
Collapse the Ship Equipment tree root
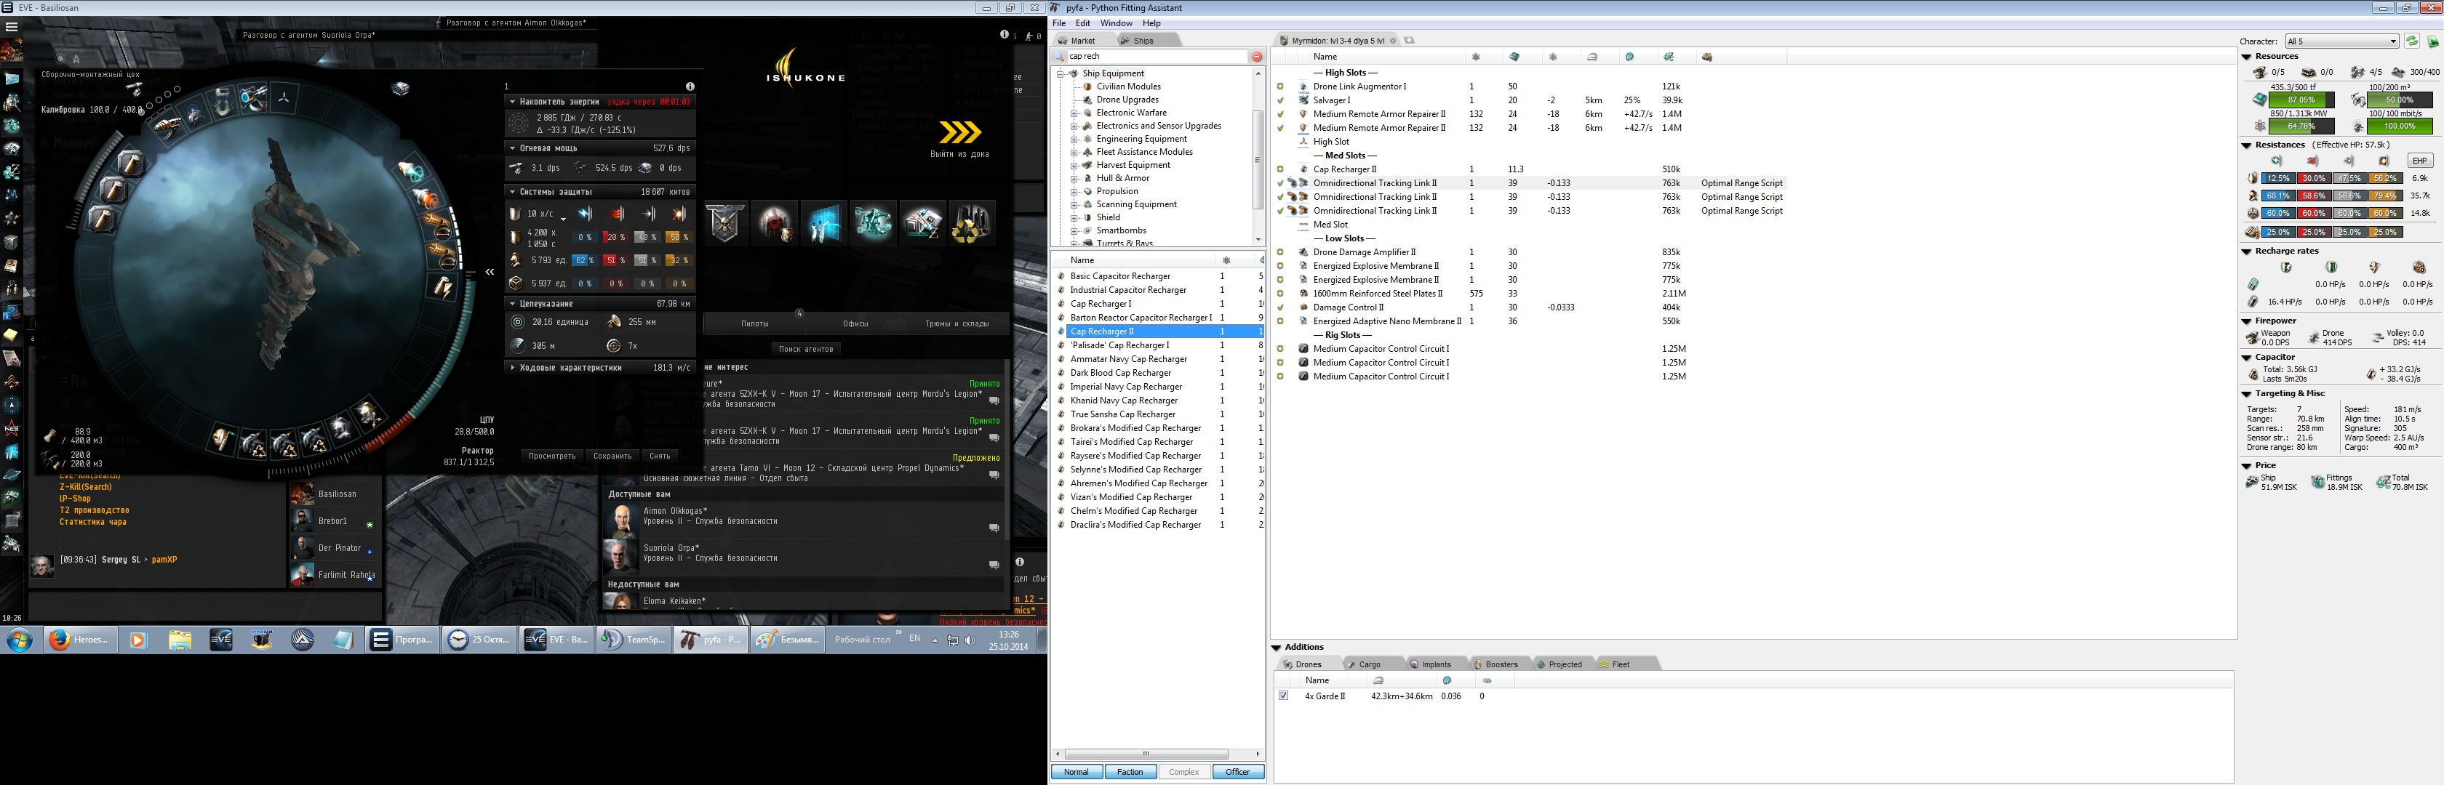[1061, 73]
